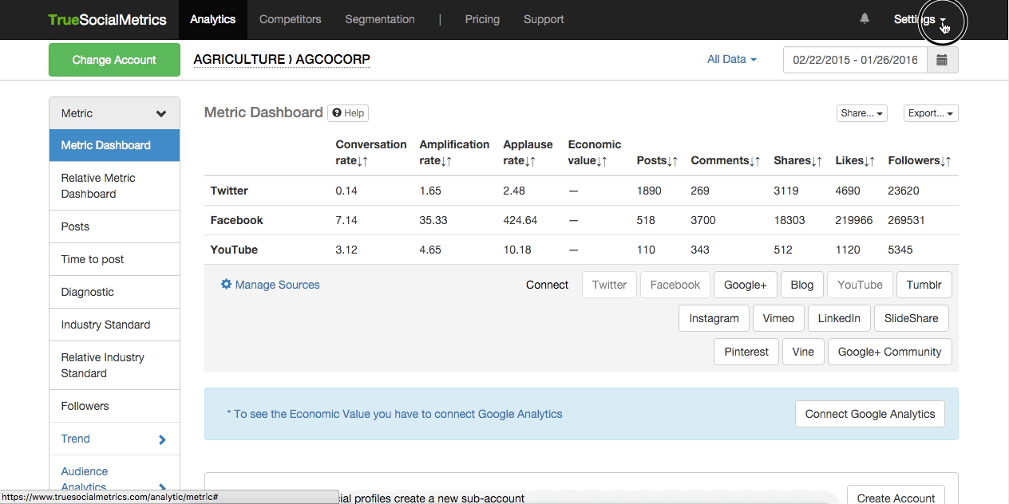Sort by Conversation rate column arrows
1009x504 pixels.
pyautogui.click(x=362, y=161)
